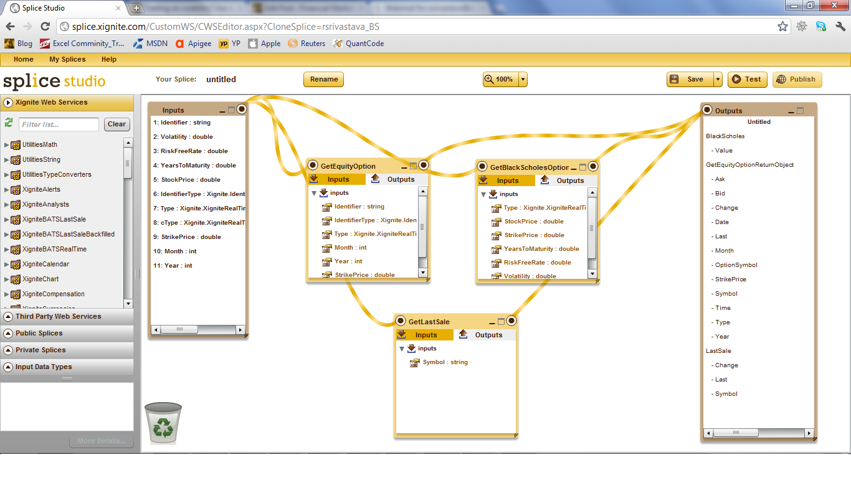The height and width of the screenshot is (478, 851).
Task: Click GetEquityOption left connector port
Action: [x=313, y=166]
